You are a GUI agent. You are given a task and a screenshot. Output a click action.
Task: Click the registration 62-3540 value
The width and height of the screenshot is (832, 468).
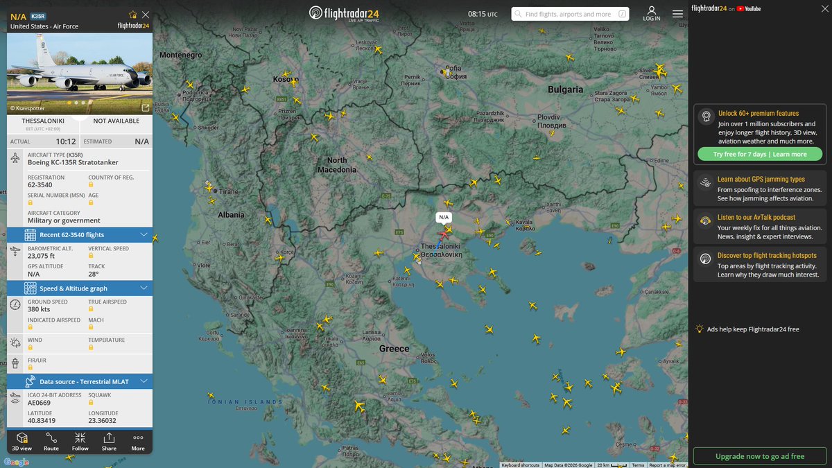tap(40, 185)
